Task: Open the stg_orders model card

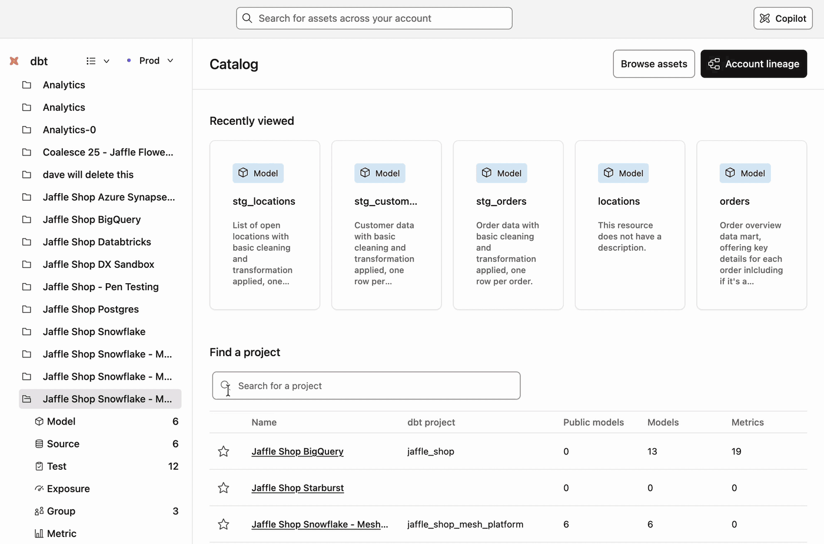Action: coord(509,225)
